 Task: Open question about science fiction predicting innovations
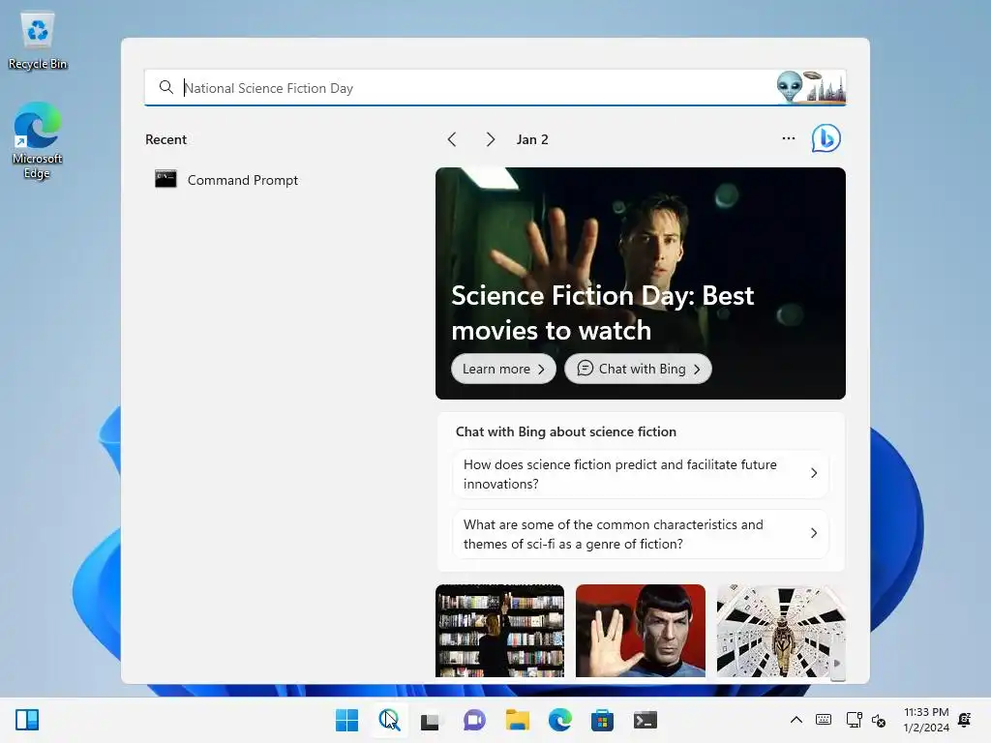click(640, 474)
